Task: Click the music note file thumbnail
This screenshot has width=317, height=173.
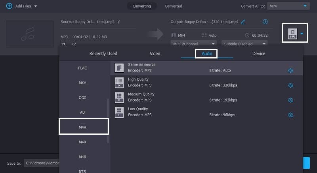Action: tap(30, 34)
